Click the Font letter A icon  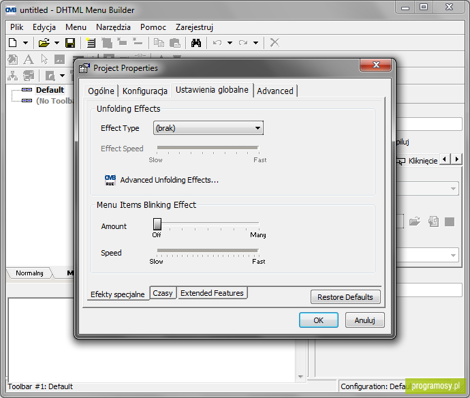click(x=29, y=59)
